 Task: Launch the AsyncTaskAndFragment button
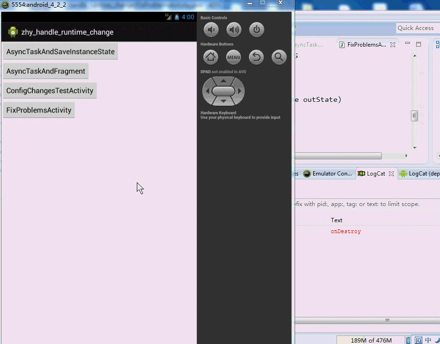pyautogui.click(x=46, y=71)
